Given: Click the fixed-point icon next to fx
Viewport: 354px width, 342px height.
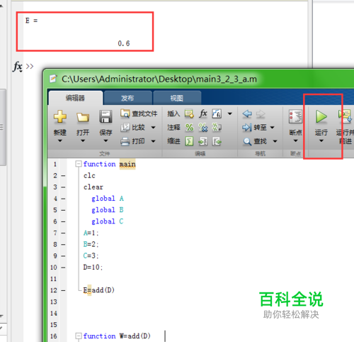Looking at the screenshot, I should click(217, 114).
